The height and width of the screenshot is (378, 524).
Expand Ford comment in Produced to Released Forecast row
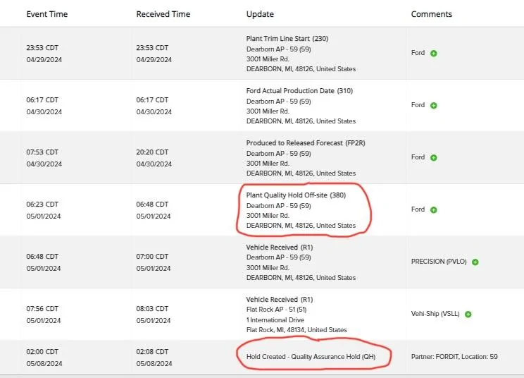pos(434,157)
